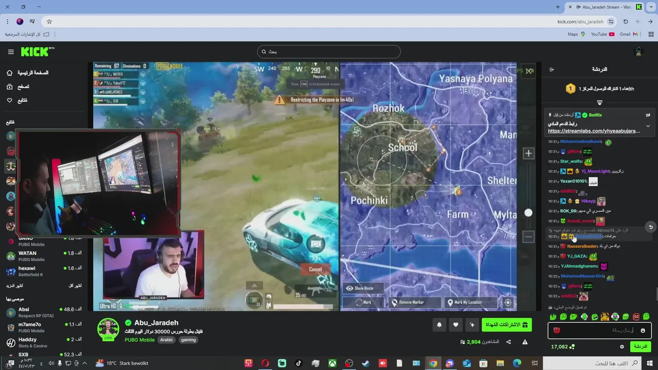Viewport: 658px width, 370px height.
Task: Reply to the highlighted chat message
Action: click(651, 227)
